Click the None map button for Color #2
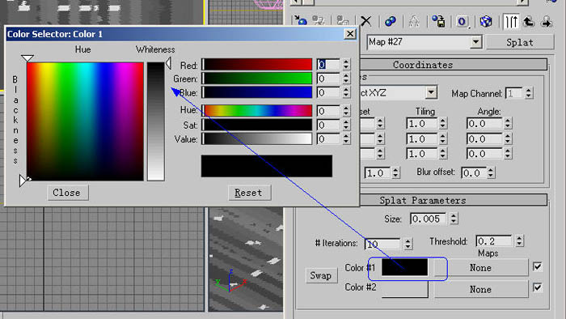 click(480, 289)
